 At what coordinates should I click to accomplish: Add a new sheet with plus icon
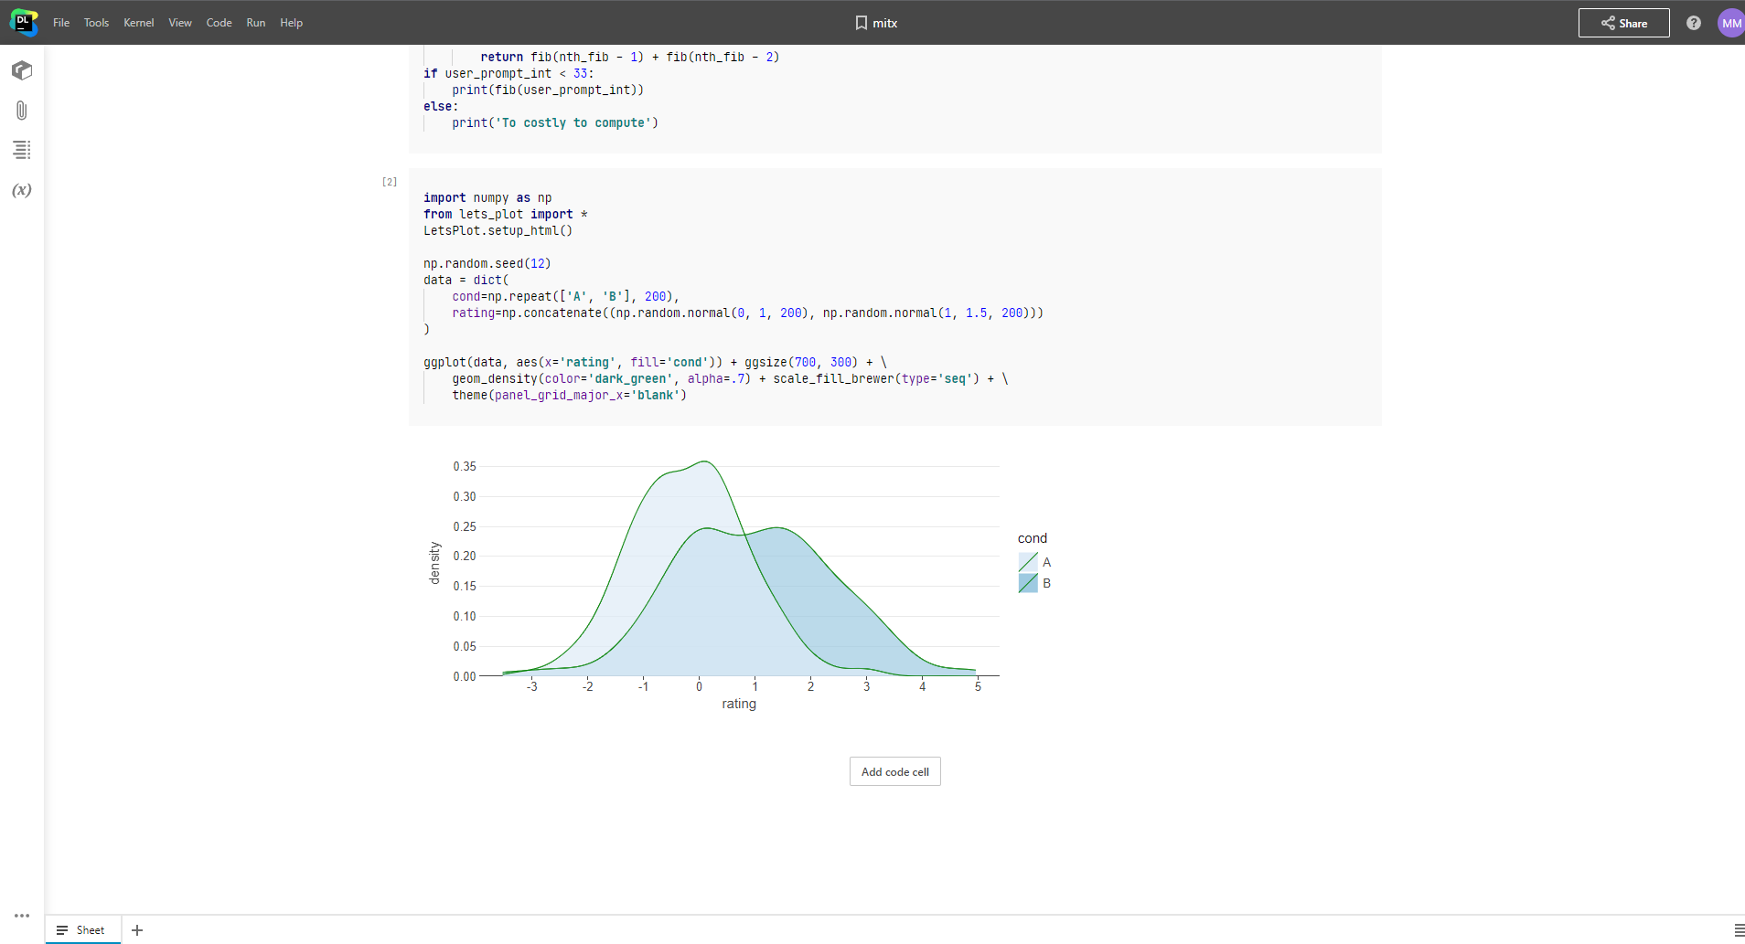137,930
